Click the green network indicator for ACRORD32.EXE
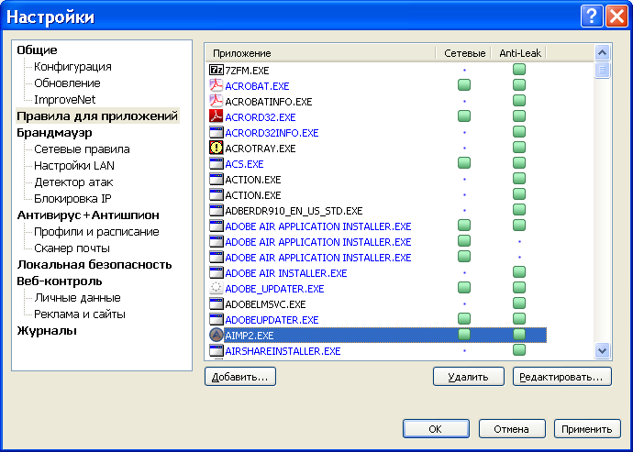The width and height of the screenshot is (633, 452). [464, 116]
